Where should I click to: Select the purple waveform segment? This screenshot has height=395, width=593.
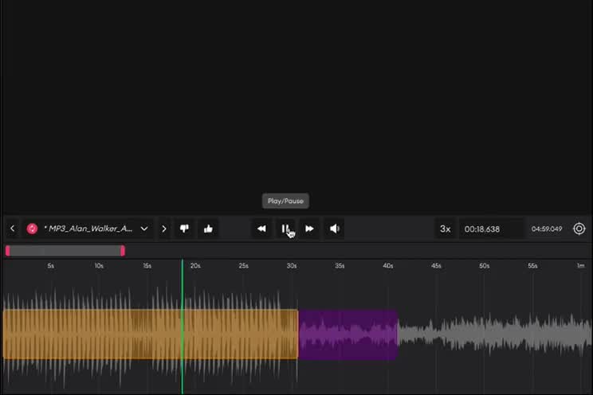point(348,334)
